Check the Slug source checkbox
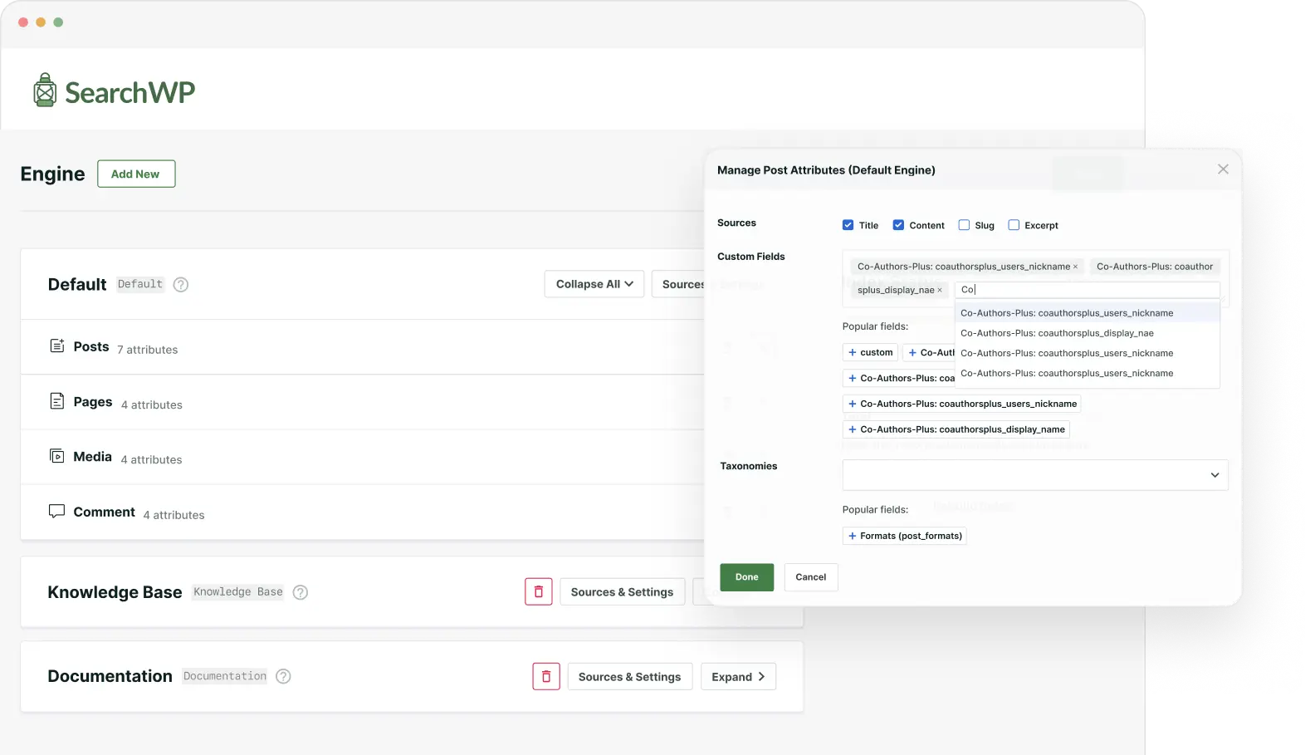The width and height of the screenshot is (1305, 755). coord(964,225)
